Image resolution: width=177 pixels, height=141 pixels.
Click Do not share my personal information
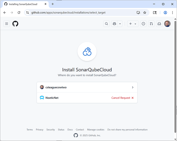pos(127,130)
